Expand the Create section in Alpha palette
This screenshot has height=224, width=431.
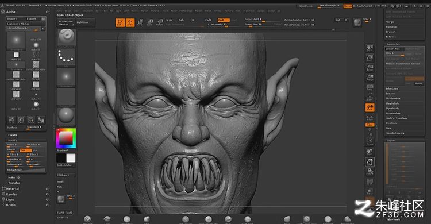(x=13, y=135)
